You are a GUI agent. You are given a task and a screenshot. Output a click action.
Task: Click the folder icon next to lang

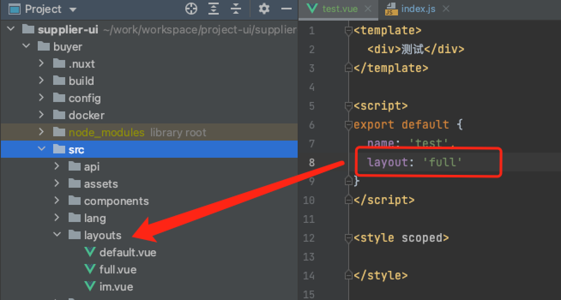pos(75,218)
